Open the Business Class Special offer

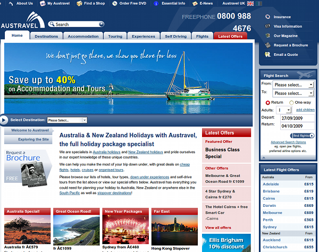[x=222, y=153]
